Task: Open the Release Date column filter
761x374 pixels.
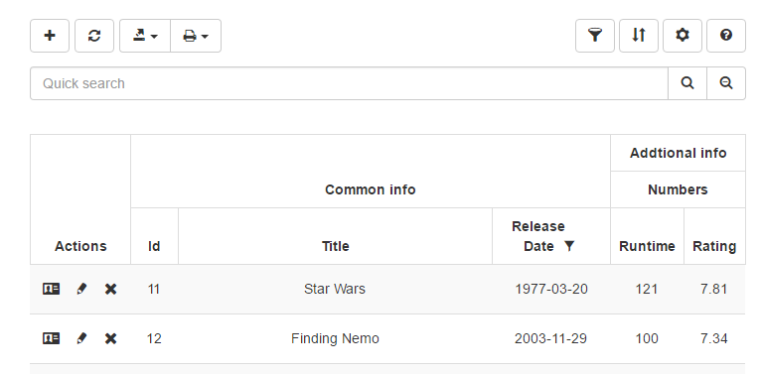Action: click(569, 246)
